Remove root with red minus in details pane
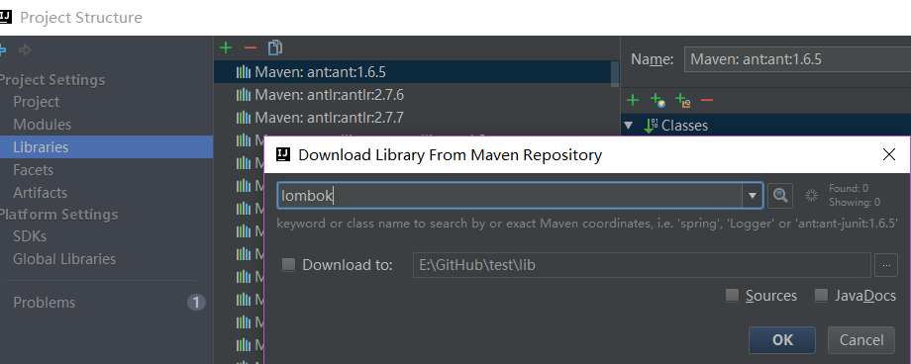The height and width of the screenshot is (364, 911). 707,101
